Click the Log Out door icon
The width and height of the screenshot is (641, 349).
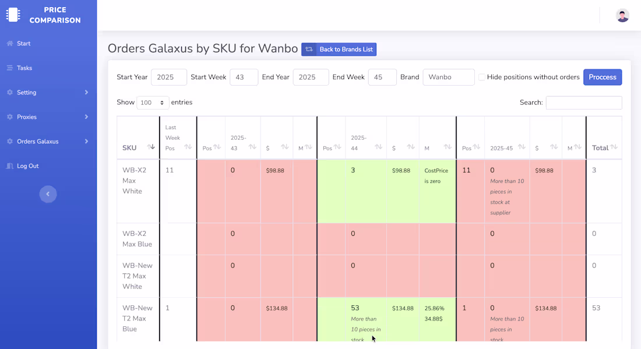click(10, 166)
